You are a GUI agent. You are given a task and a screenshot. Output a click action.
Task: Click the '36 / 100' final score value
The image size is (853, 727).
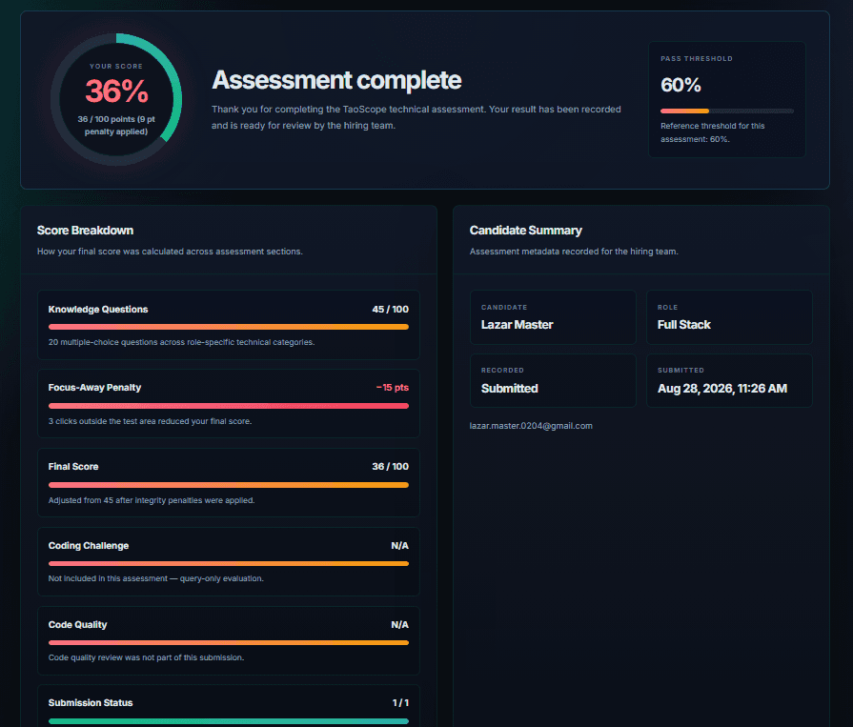(390, 467)
